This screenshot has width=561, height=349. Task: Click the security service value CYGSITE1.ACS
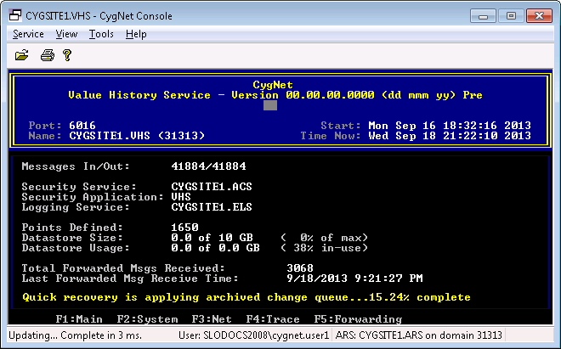(212, 187)
